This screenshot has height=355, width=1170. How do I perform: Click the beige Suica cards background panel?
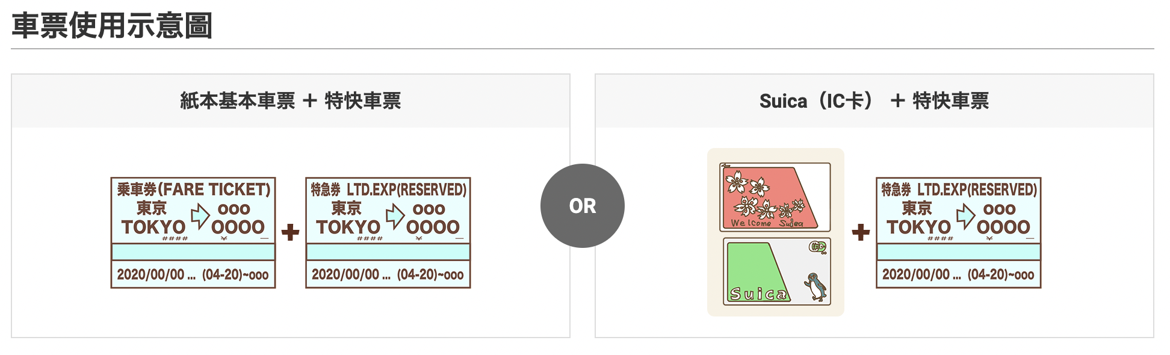click(776, 232)
